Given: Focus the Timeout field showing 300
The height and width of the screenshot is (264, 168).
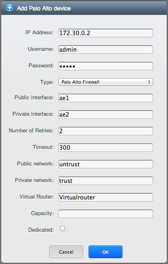Looking at the screenshot, I should pyautogui.click(x=106, y=147).
